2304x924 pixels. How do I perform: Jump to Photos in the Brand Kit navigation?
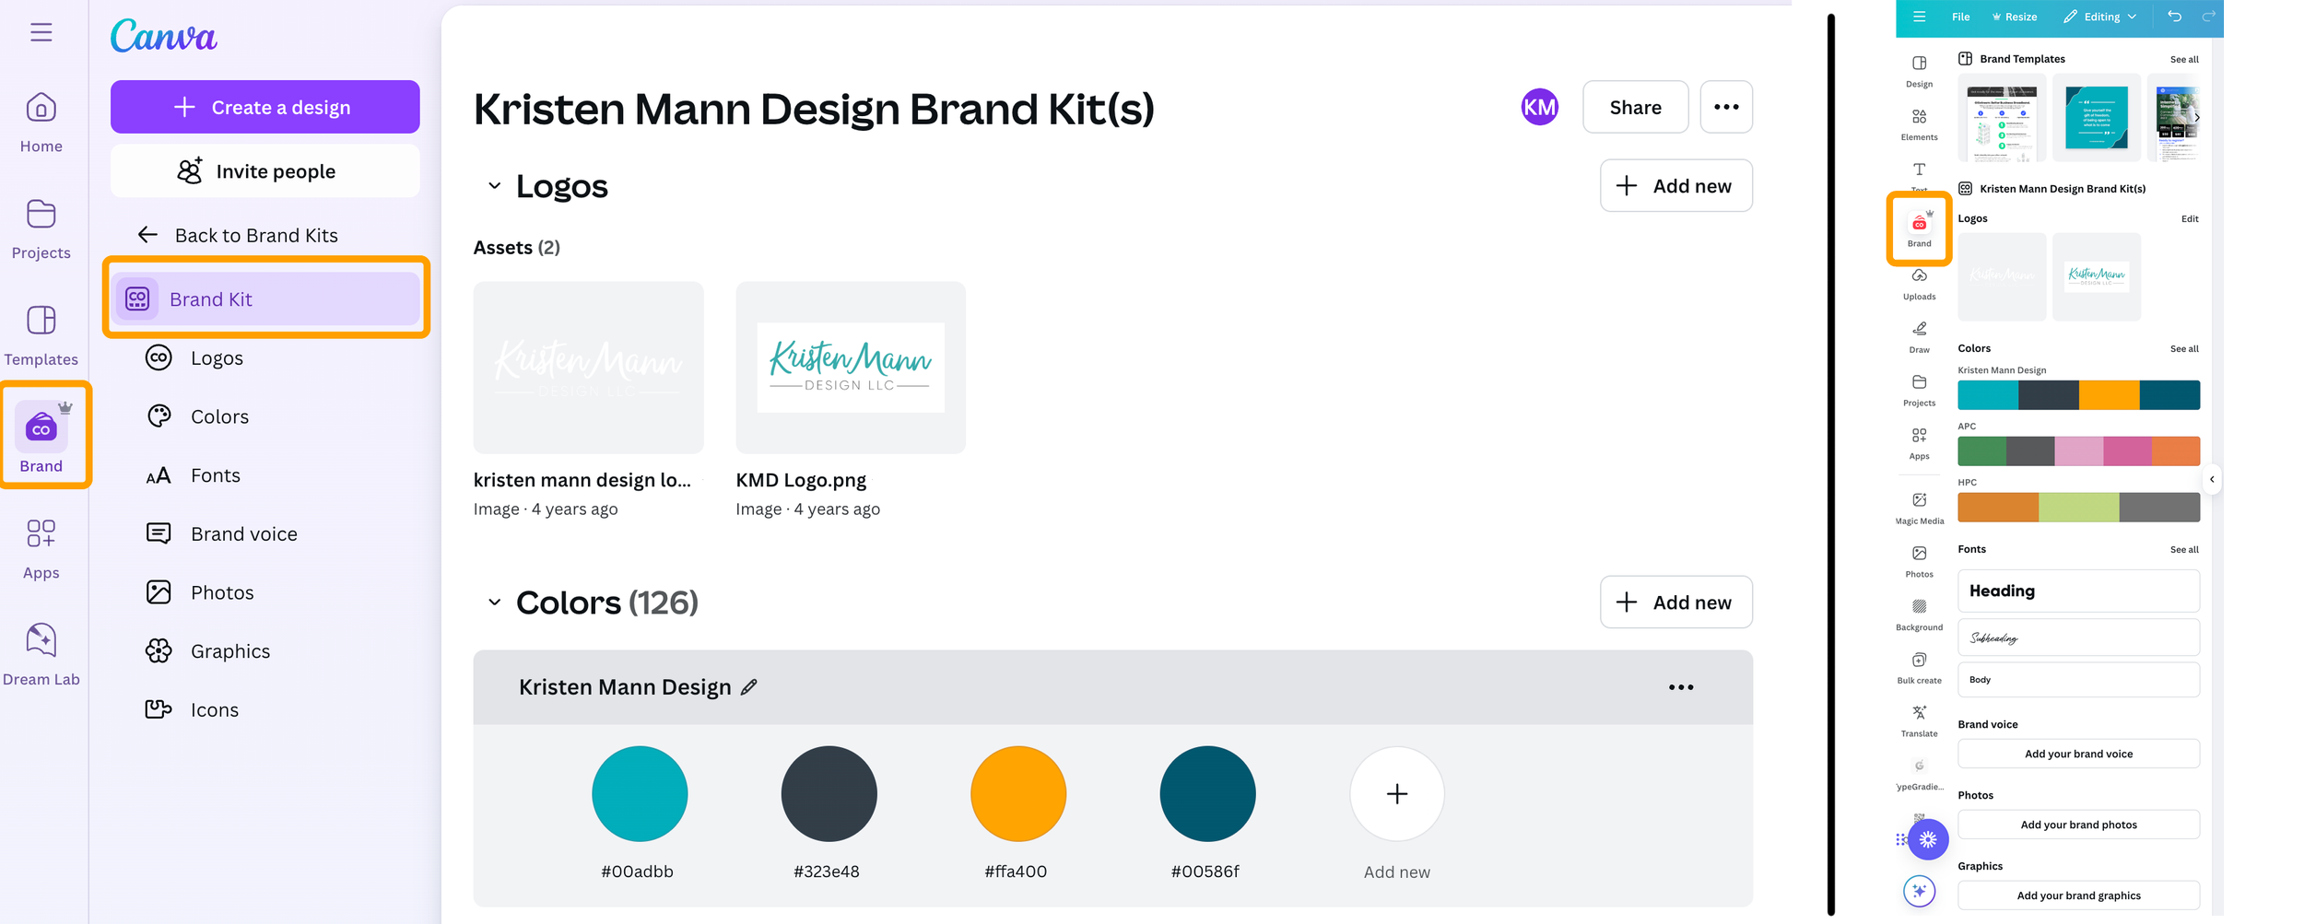(201, 592)
